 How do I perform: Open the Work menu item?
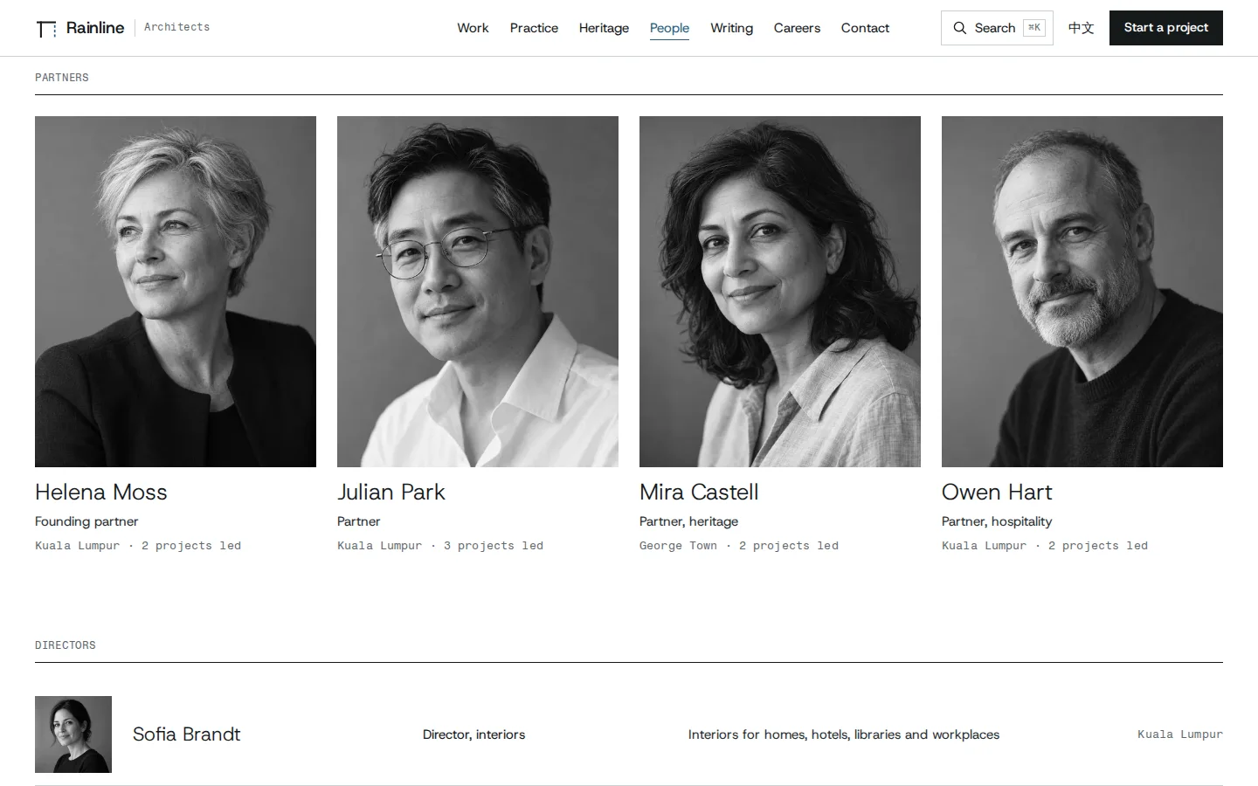click(473, 28)
